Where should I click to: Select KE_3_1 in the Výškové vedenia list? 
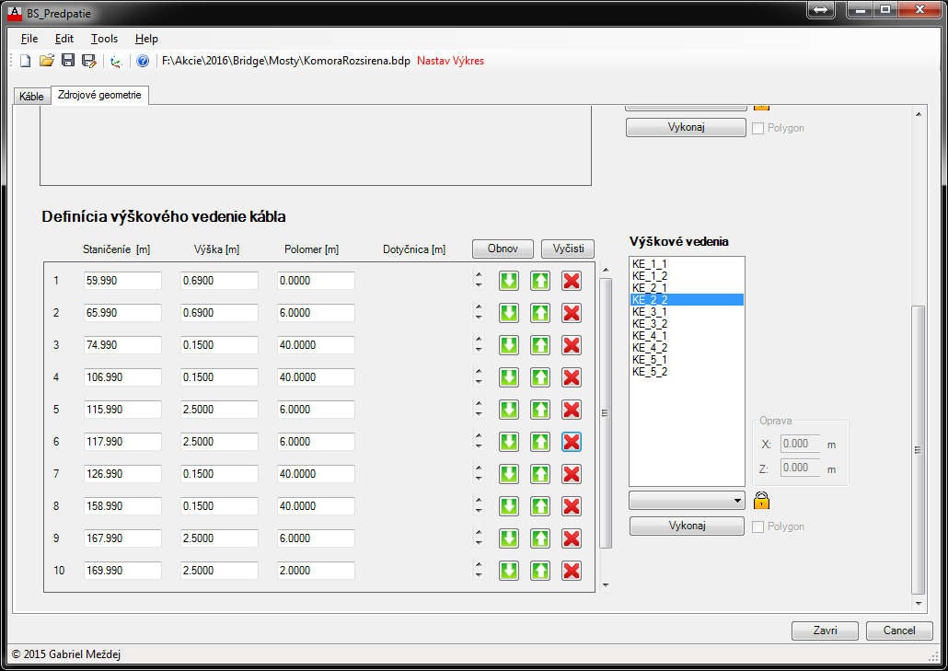coord(649,311)
